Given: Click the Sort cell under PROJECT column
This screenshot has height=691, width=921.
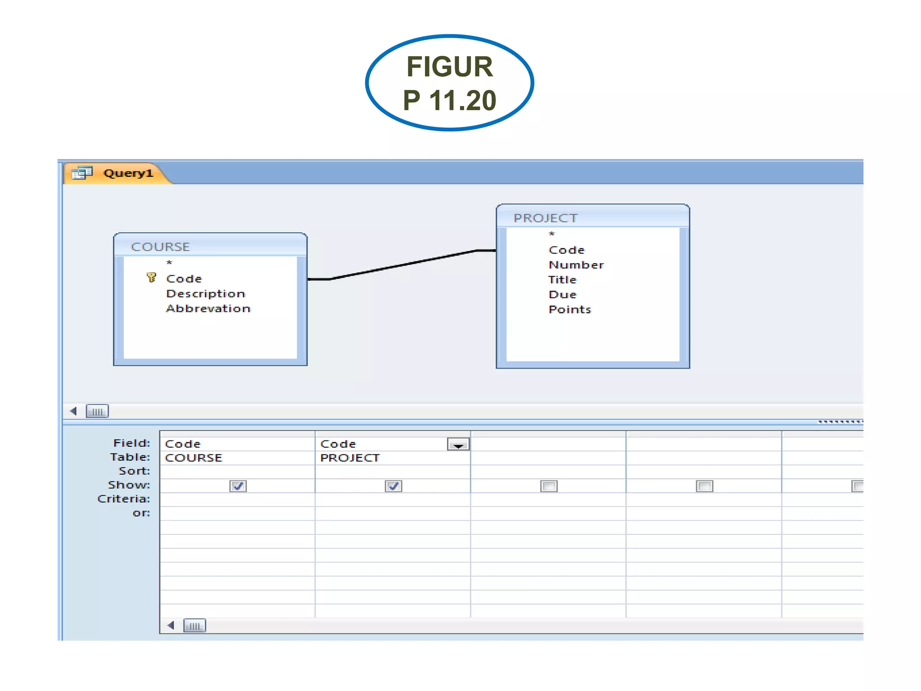Looking at the screenshot, I should coord(393,471).
